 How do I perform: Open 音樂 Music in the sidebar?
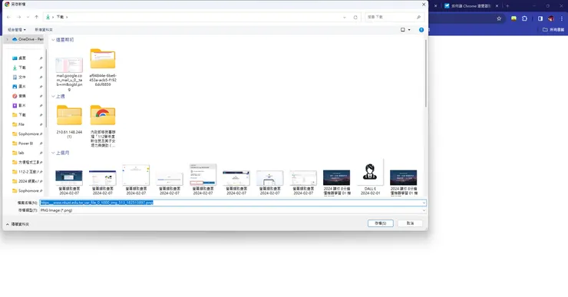click(x=22, y=96)
